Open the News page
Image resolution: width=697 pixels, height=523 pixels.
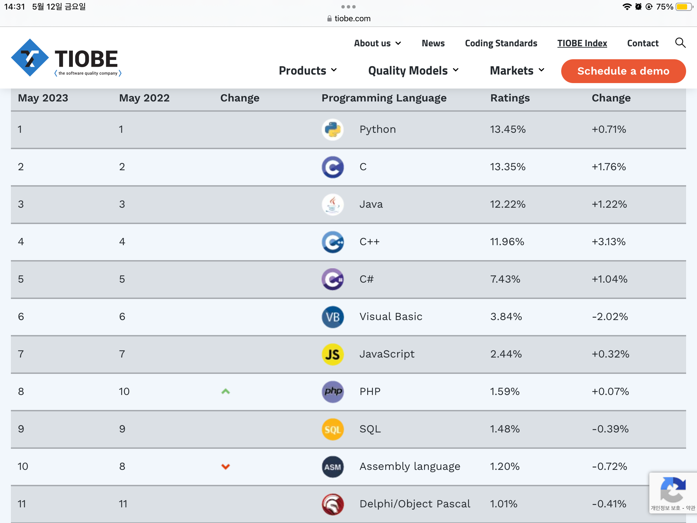click(433, 43)
